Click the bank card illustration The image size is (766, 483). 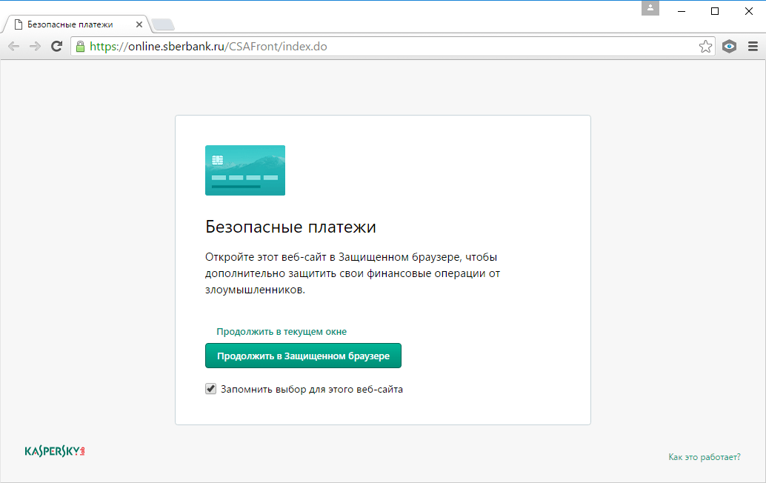[245, 170]
